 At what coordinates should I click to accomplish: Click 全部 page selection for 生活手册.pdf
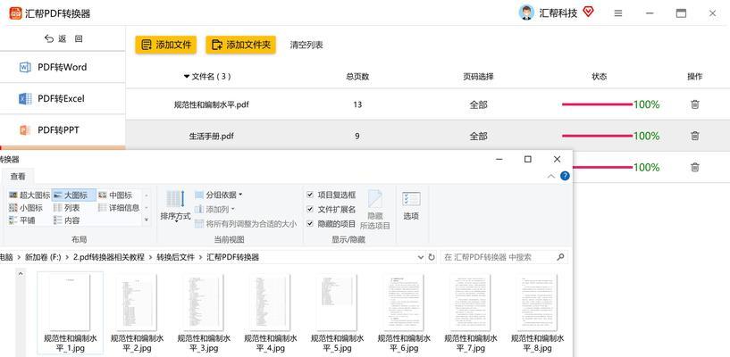(x=478, y=137)
